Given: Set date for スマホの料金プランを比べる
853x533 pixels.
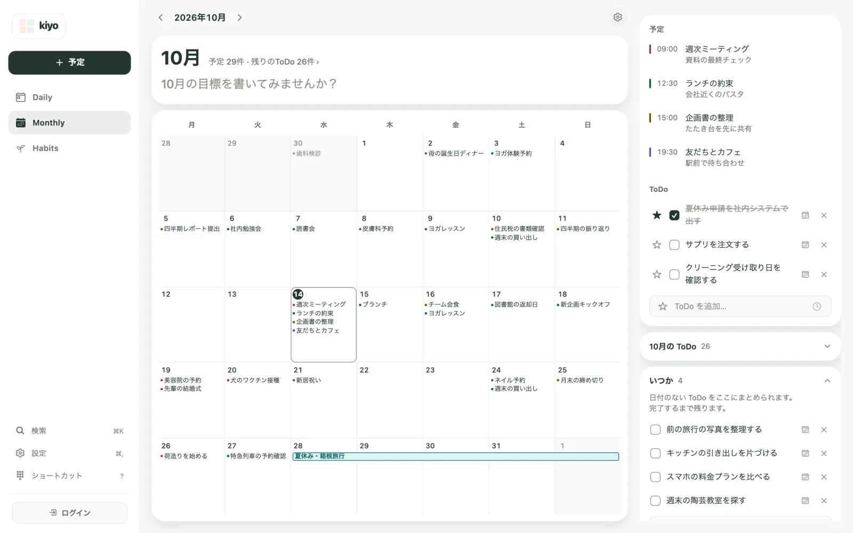Looking at the screenshot, I should 805,477.
